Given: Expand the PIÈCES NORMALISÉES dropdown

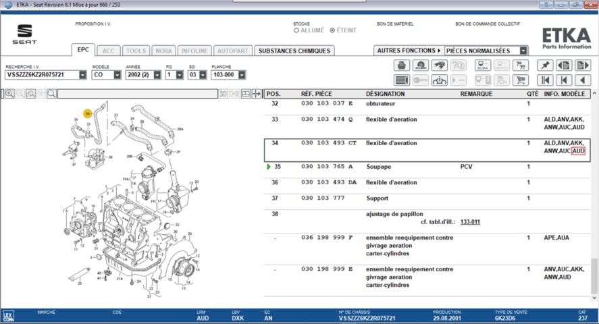Looking at the screenshot, I should click(523, 51).
